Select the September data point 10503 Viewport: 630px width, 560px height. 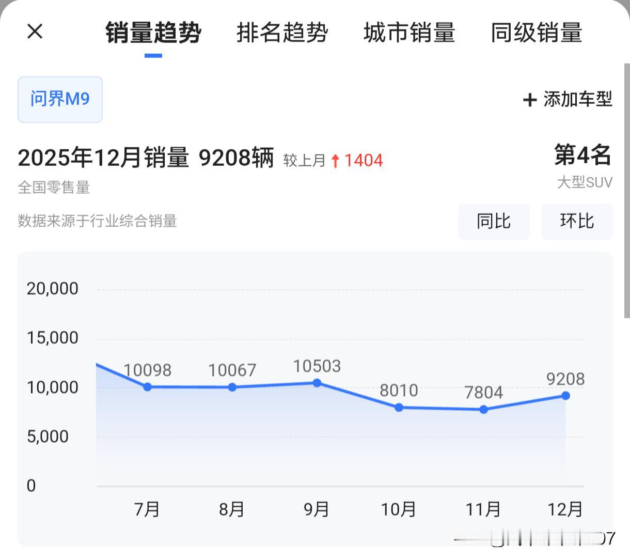click(317, 383)
